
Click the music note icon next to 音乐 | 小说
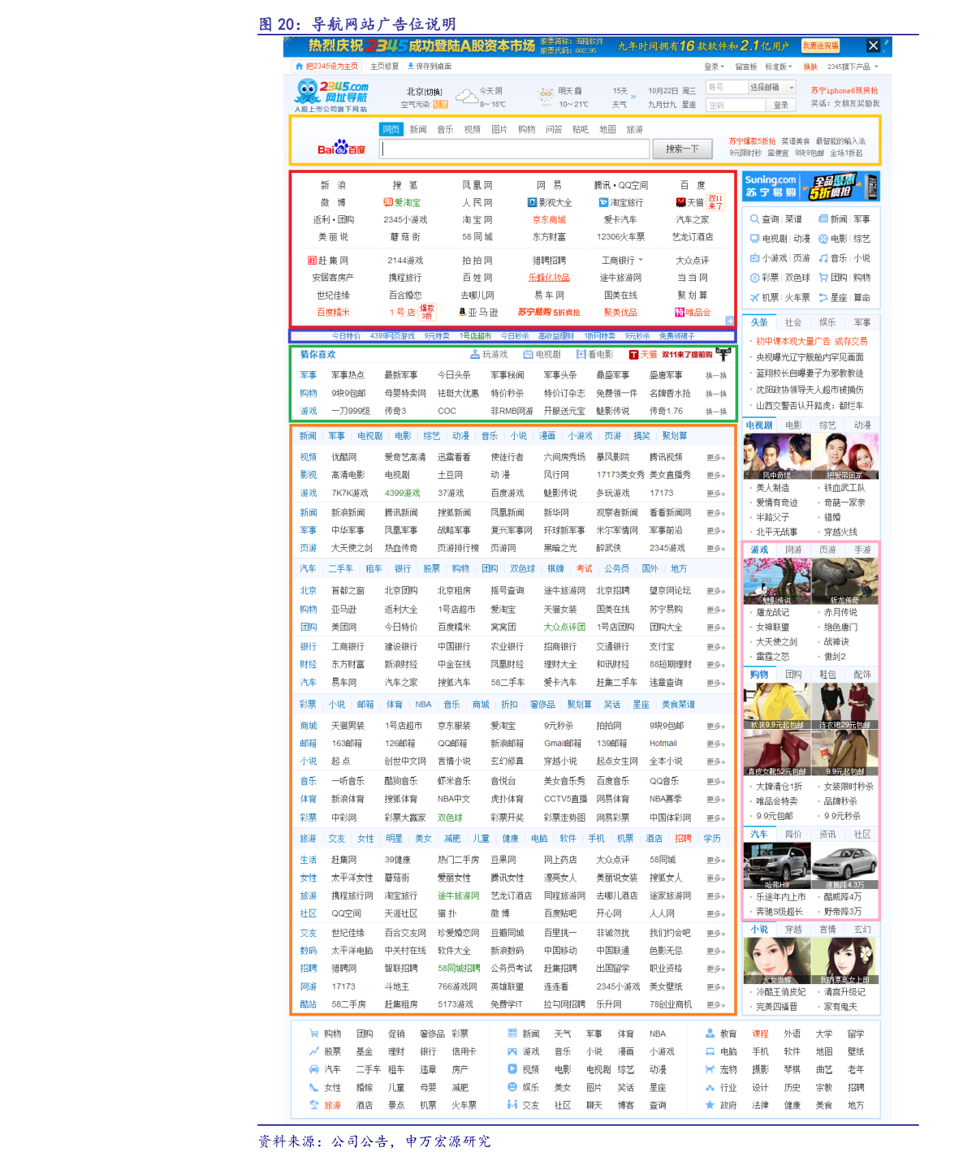pyautogui.click(x=822, y=258)
